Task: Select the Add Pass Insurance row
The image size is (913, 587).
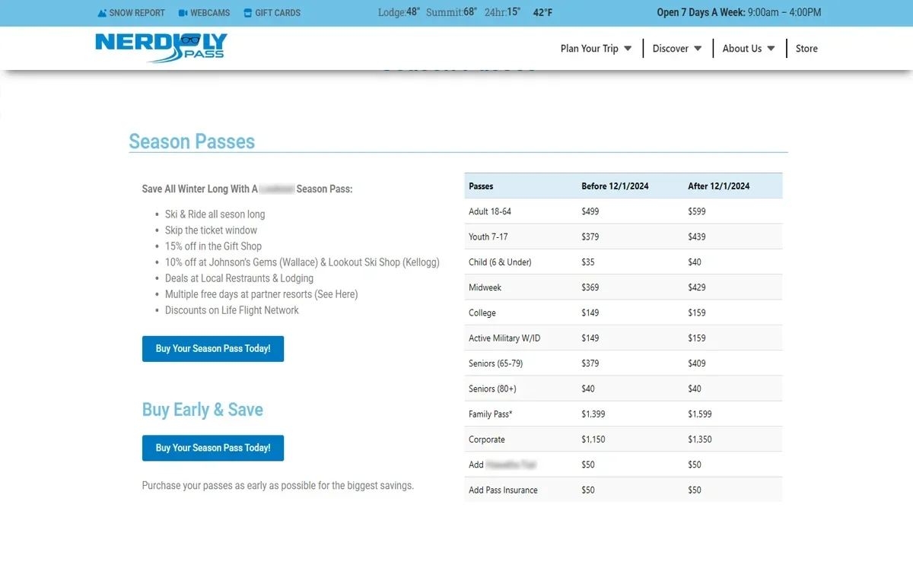Action: tap(623, 490)
